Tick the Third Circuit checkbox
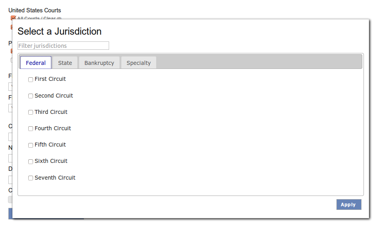This screenshot has height=229, width=385. [31, 112]
